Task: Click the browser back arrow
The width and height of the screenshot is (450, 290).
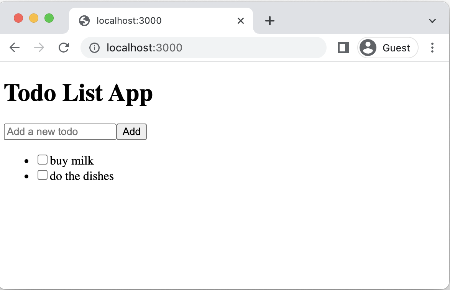Action: pos(14,48)
